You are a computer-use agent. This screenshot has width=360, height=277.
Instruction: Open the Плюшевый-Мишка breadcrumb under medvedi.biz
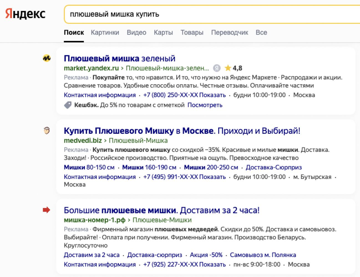pyautogui.click(x=138, y=140)
